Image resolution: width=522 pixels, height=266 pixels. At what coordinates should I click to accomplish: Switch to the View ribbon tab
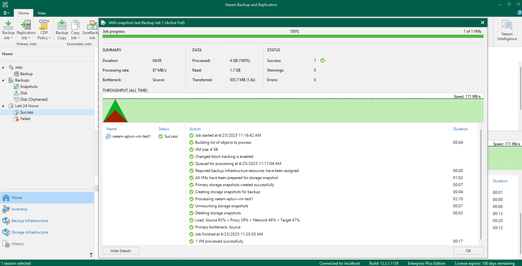(x=42, y=13)
